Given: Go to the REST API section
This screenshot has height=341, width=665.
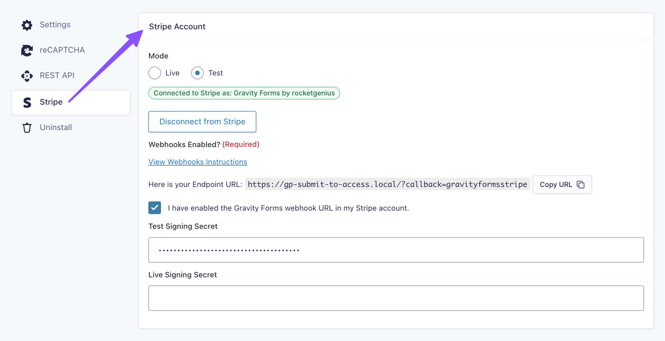Looking at the screenshot, I should (x=57, y=76).
